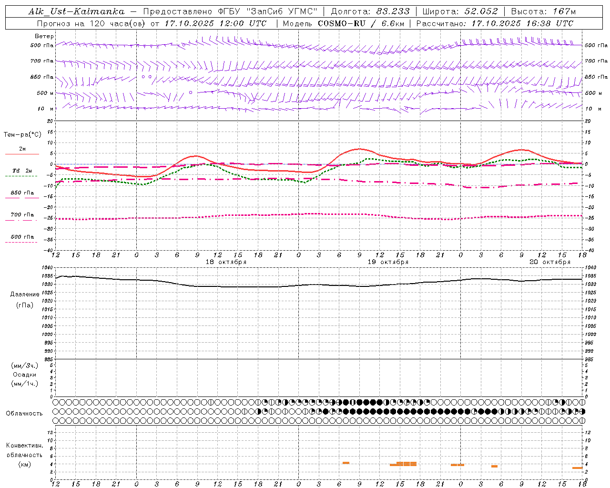Click the Конвективн. label

pos(24,446)
